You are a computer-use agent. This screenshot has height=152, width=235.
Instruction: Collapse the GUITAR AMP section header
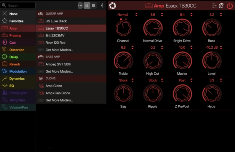tap(71, 14)
